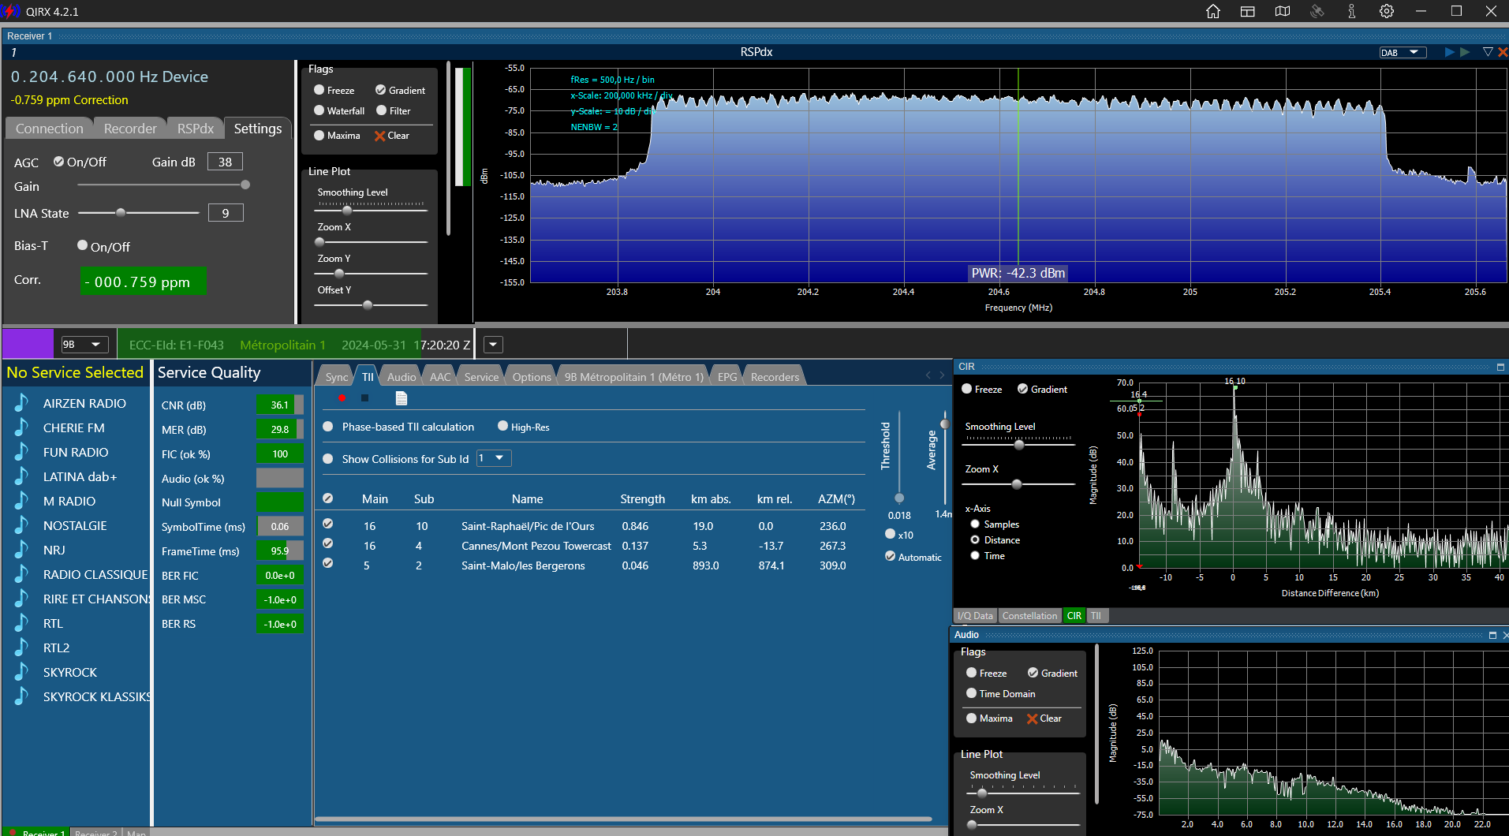Start TII recording with red dot
Image resolution: width=1509 pixels, height=836 pixels.
tap(342, 398)
